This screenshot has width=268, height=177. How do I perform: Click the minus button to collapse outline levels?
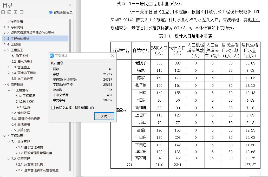click(22, 12)
